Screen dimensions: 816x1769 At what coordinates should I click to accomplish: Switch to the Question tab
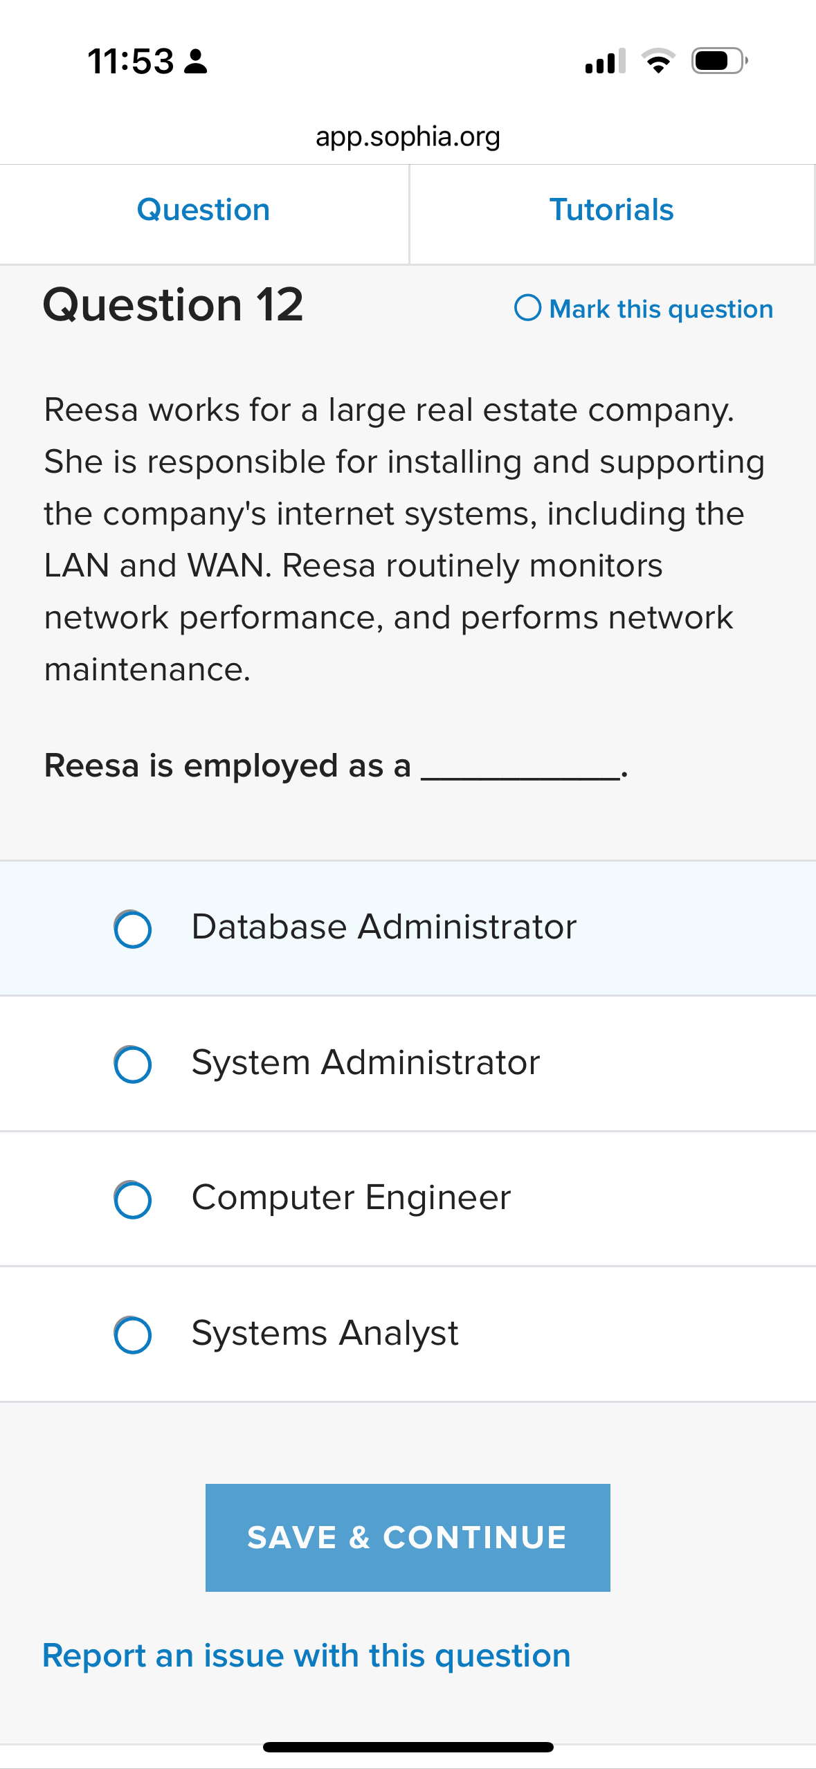203,210
